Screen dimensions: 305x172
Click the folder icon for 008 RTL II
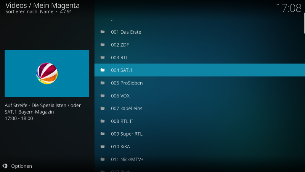[x=103, y=121]
